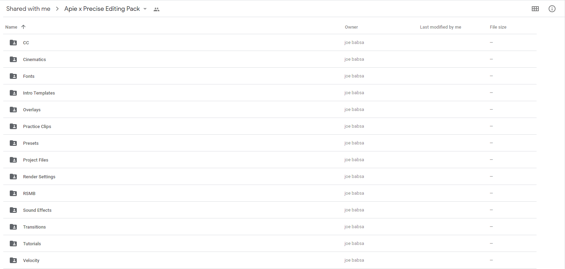Sort by Last modified by me column
565x269 pixels.
440,27
